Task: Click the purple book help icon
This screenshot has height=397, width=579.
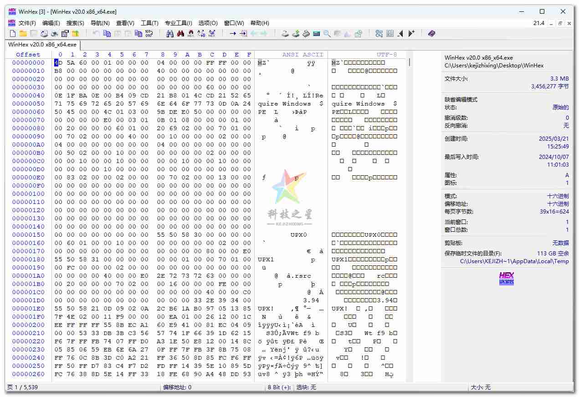Action: click(x=431, y=34)
